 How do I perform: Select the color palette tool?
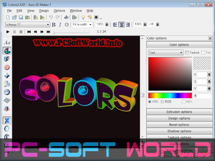tap(7, 51)
